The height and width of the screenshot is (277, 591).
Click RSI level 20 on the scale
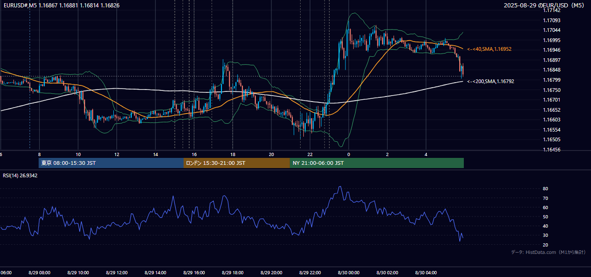(545, 245)
